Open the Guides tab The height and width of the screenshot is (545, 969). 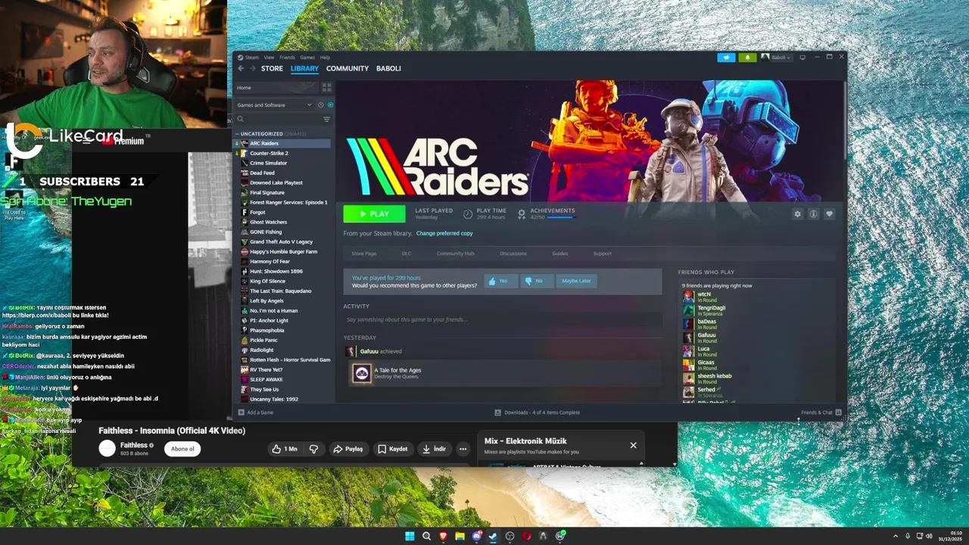560,254
